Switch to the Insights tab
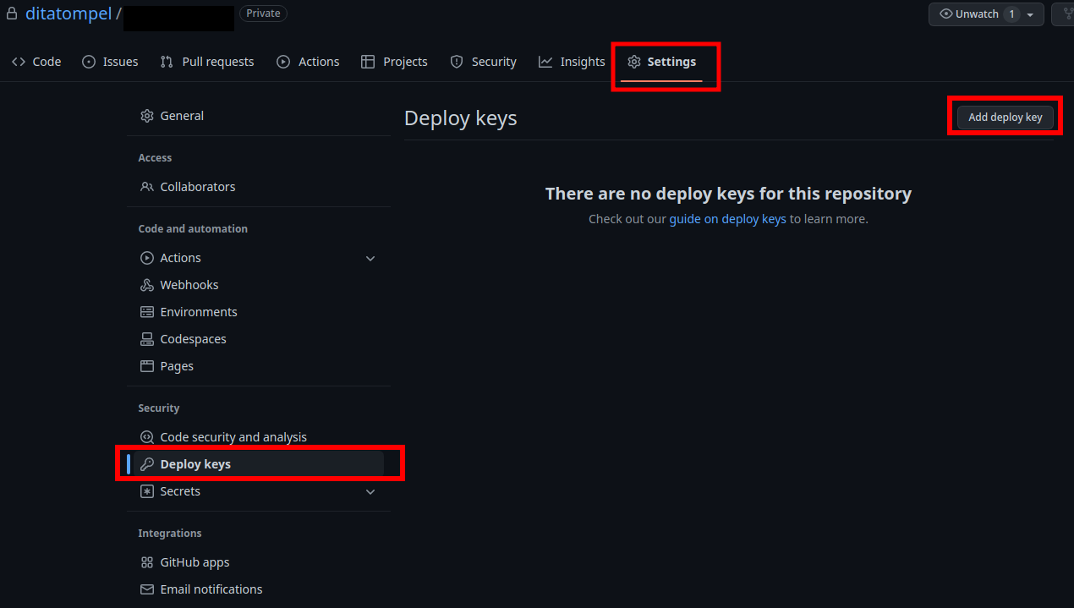The image size is (1074, 608). point(572,62)
